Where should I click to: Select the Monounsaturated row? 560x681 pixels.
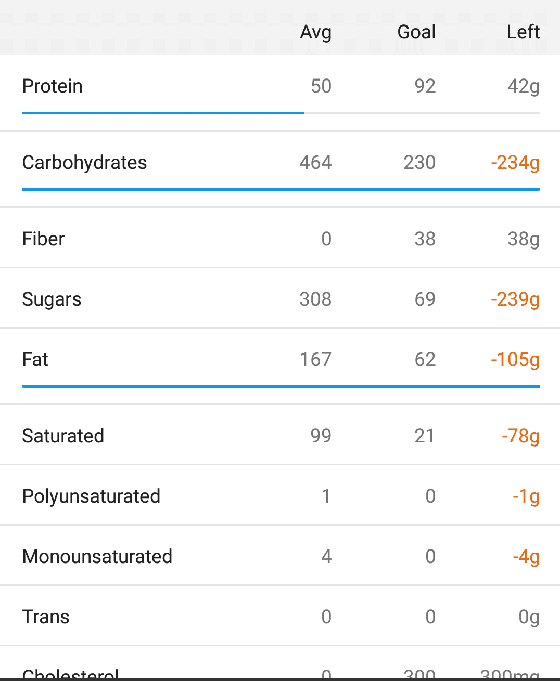click(x=280, y=556)
